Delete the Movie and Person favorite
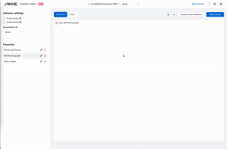The height and width of the screenshot is (149, 227). pos(45,50)
